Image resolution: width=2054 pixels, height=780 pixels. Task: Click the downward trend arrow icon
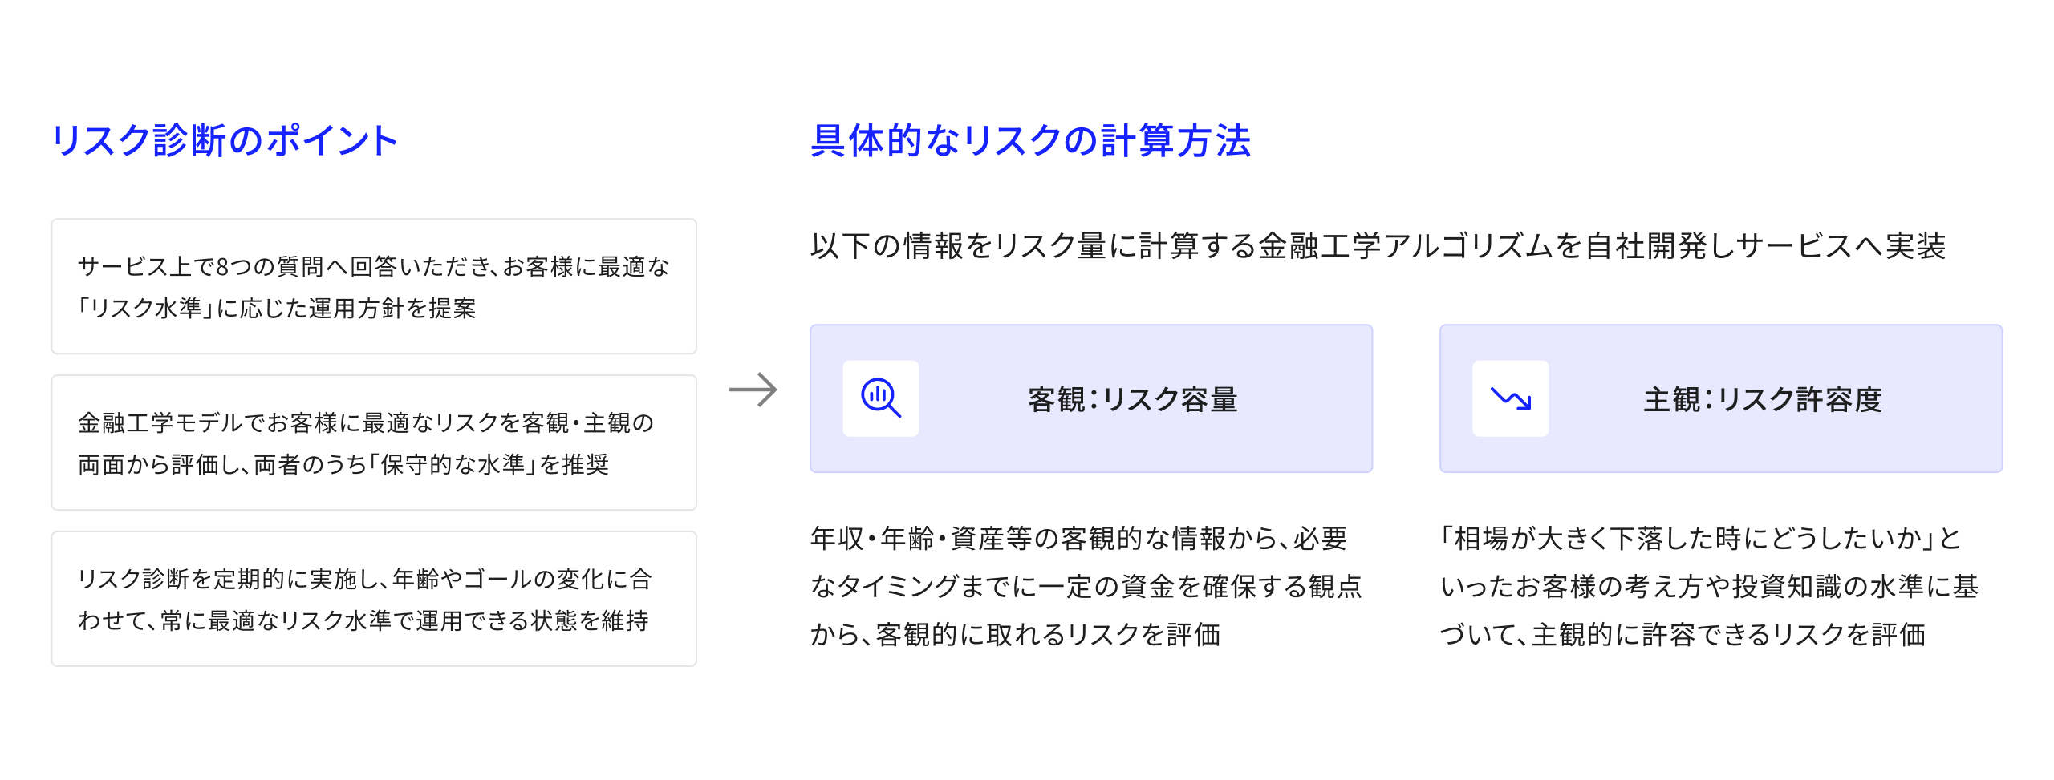coord(1510,398)
